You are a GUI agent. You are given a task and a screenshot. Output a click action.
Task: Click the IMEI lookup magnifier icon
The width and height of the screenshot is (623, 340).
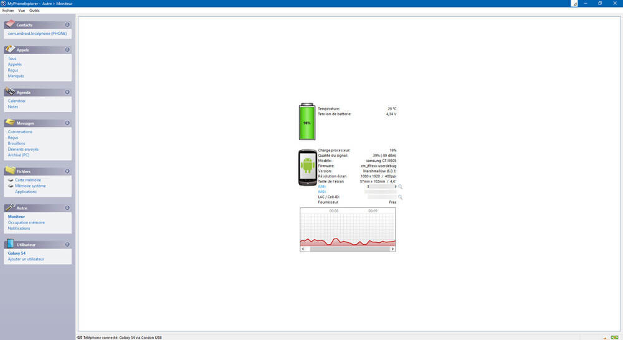400,187
